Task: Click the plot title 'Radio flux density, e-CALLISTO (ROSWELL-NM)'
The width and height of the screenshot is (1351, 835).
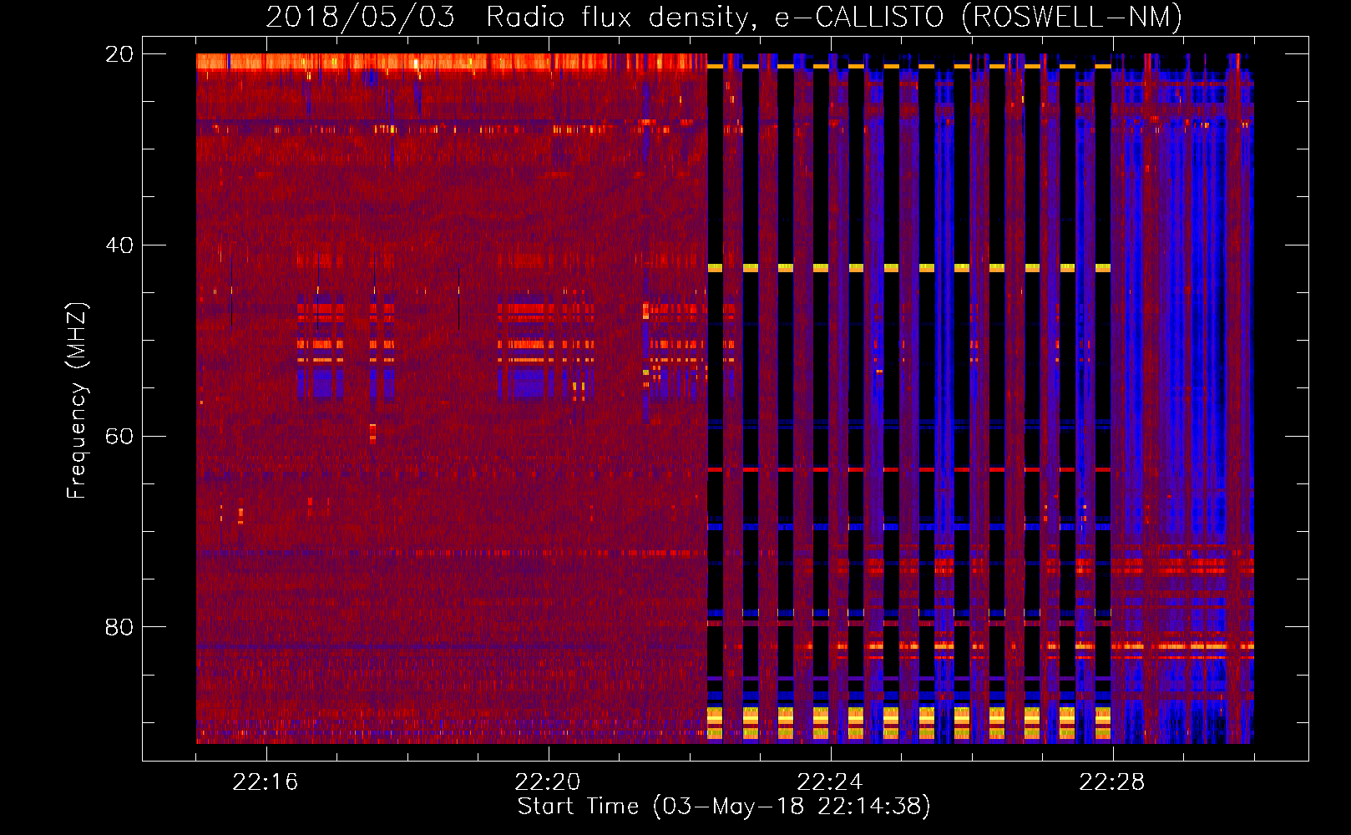Action: coord(834,17)
